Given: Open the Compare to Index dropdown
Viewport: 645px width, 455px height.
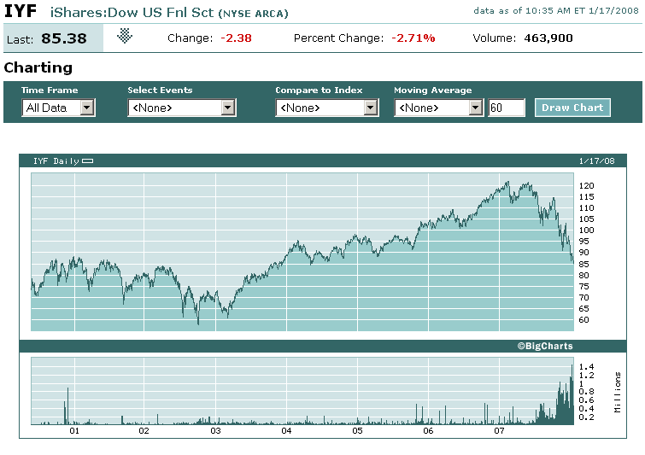Looking at the screenshot, I should [326, 108].
